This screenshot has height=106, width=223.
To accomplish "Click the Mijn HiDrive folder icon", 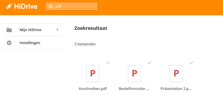I will tap(9, 30).
